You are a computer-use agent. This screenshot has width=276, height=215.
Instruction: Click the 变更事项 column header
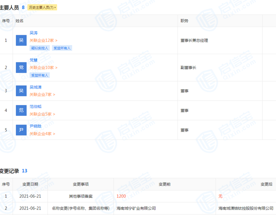[x=81, y=184]
